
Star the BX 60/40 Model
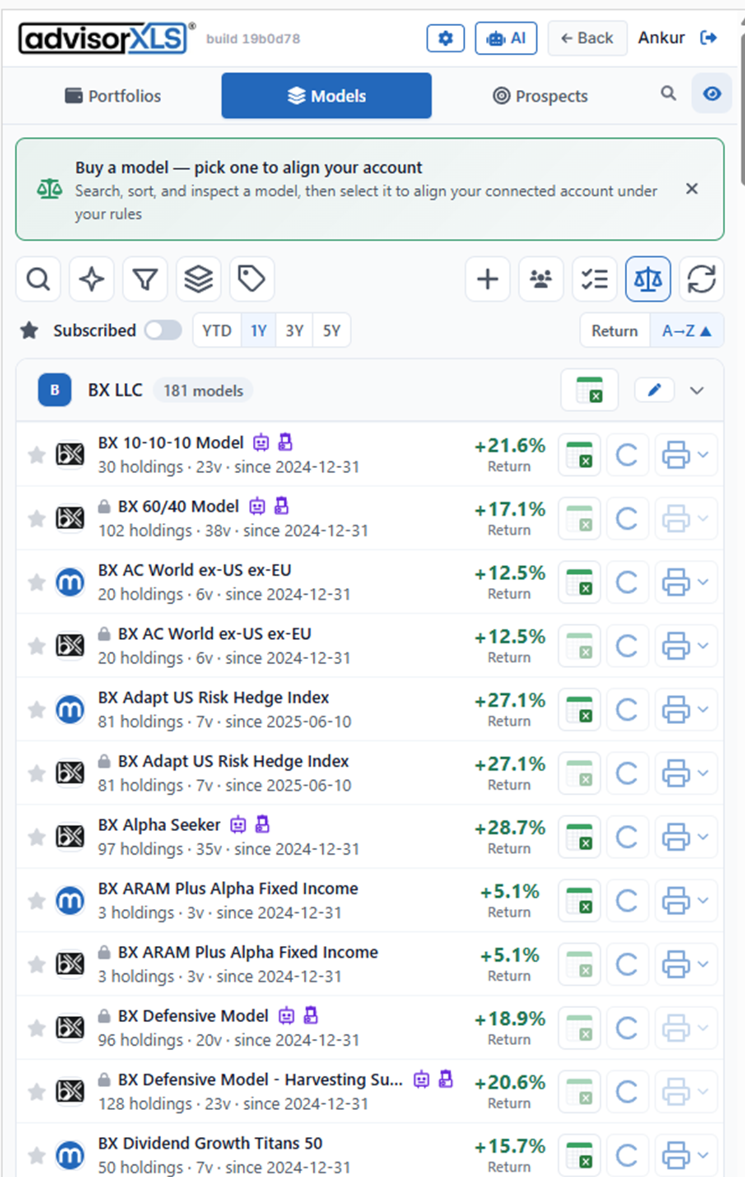36,518
